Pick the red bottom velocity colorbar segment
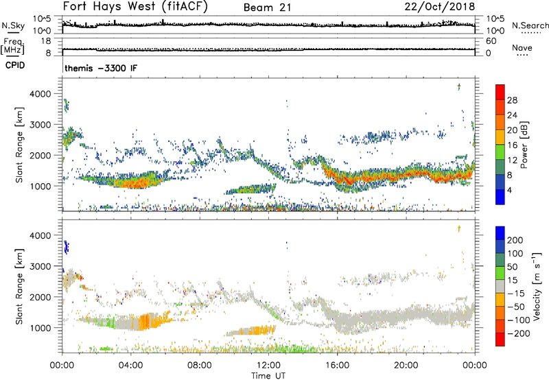 [500, 340]
